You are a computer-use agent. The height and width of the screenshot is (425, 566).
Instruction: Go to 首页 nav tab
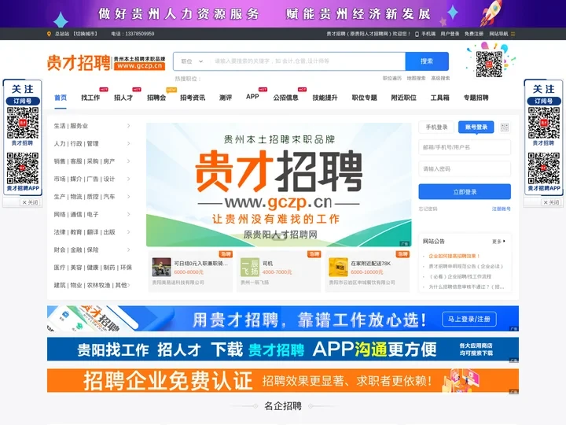[x=61, y=98]
